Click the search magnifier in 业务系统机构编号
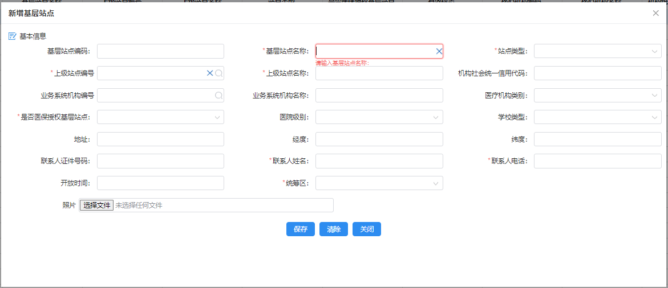The height and width of the screenshot is (288, 668). pos(218,96)
